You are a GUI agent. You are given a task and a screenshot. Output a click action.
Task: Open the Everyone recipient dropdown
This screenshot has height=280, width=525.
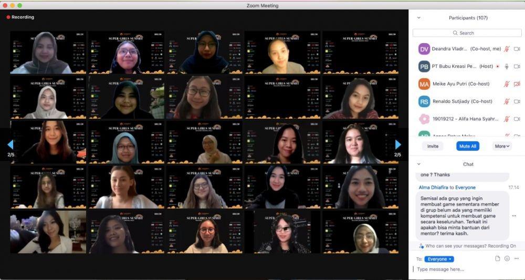click(439, 259)
